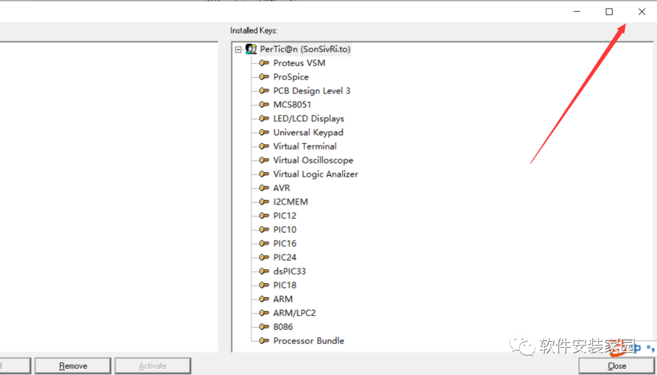
Task: Close the window with the X
Action: [x=642, y=12]
